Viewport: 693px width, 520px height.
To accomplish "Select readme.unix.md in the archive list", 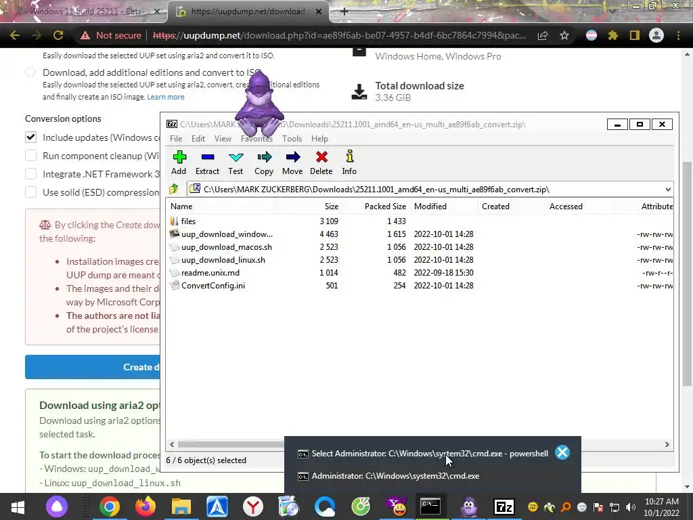I will tap(420, 272).
